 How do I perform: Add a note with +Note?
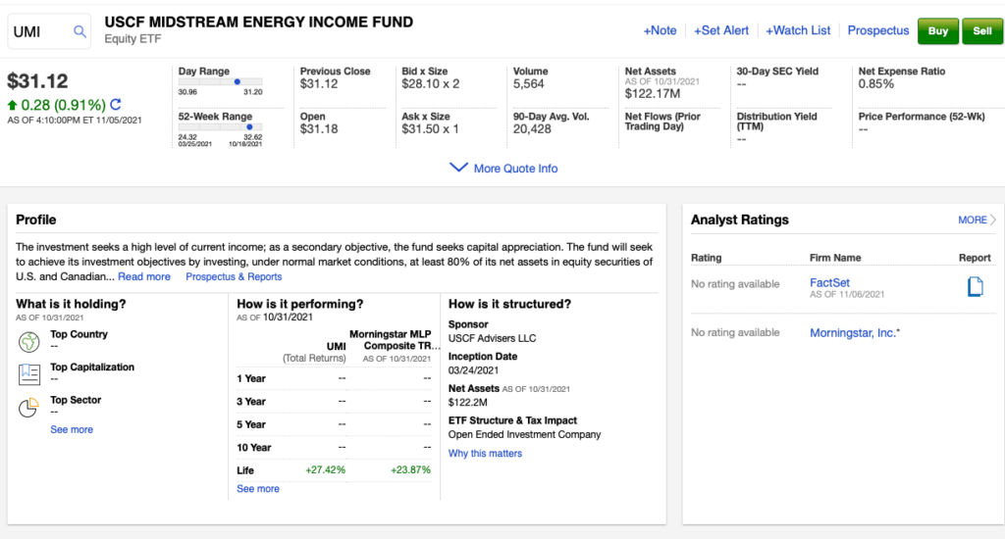coord(660,30)
